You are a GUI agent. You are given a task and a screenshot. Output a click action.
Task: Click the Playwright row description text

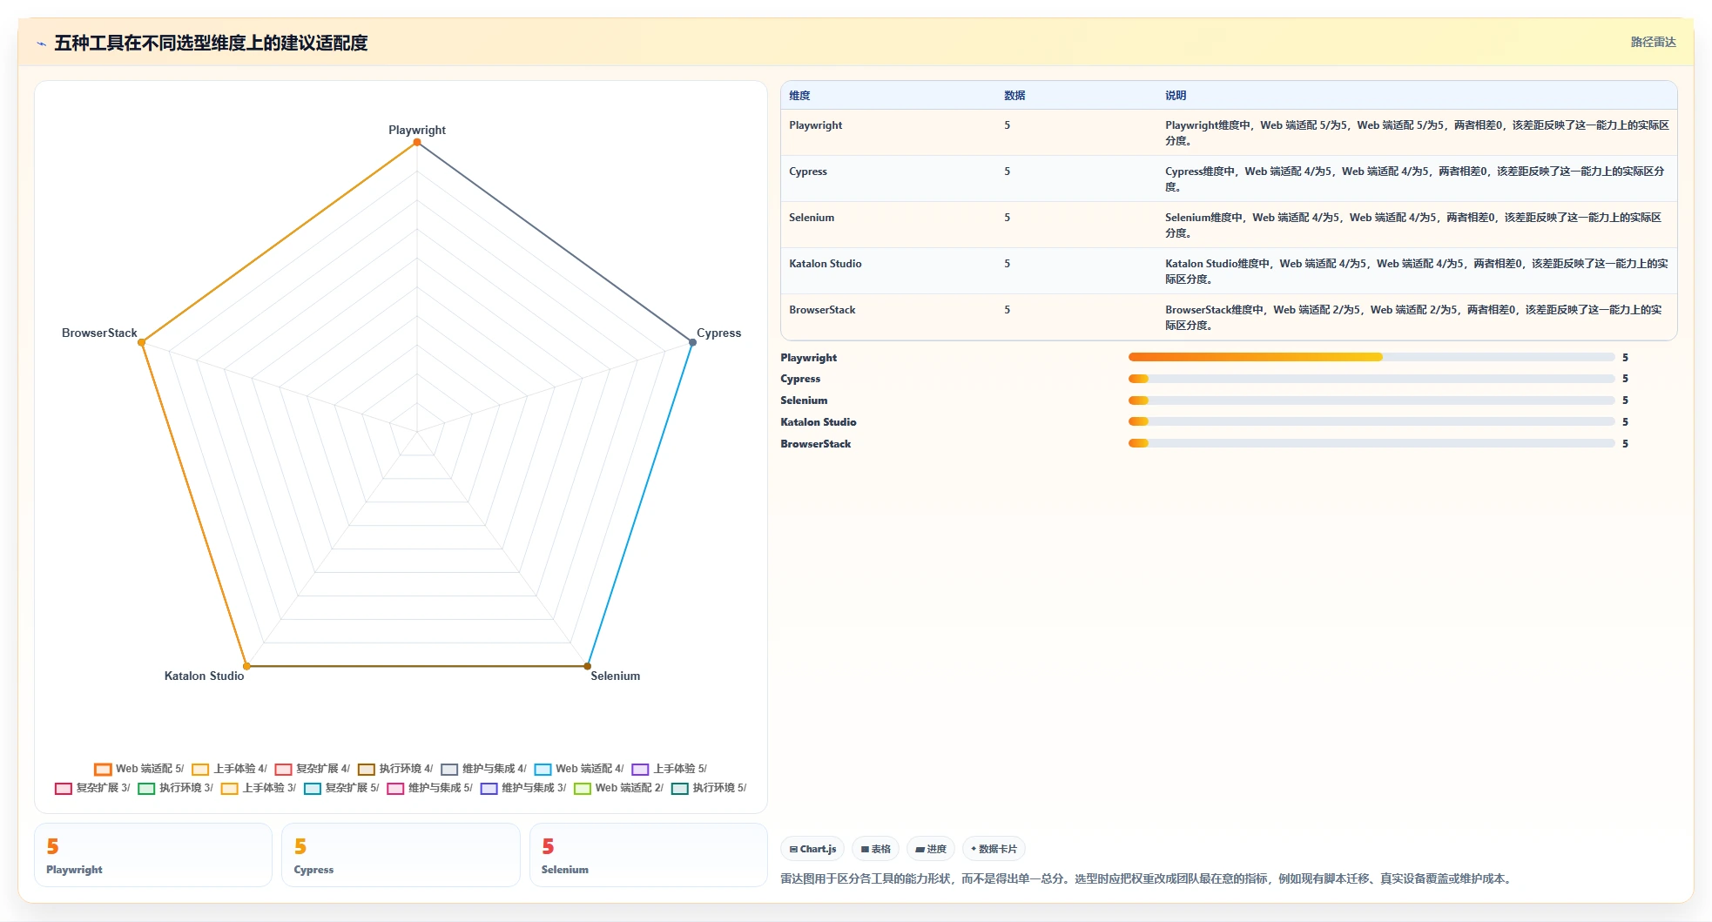(1417, 133)
